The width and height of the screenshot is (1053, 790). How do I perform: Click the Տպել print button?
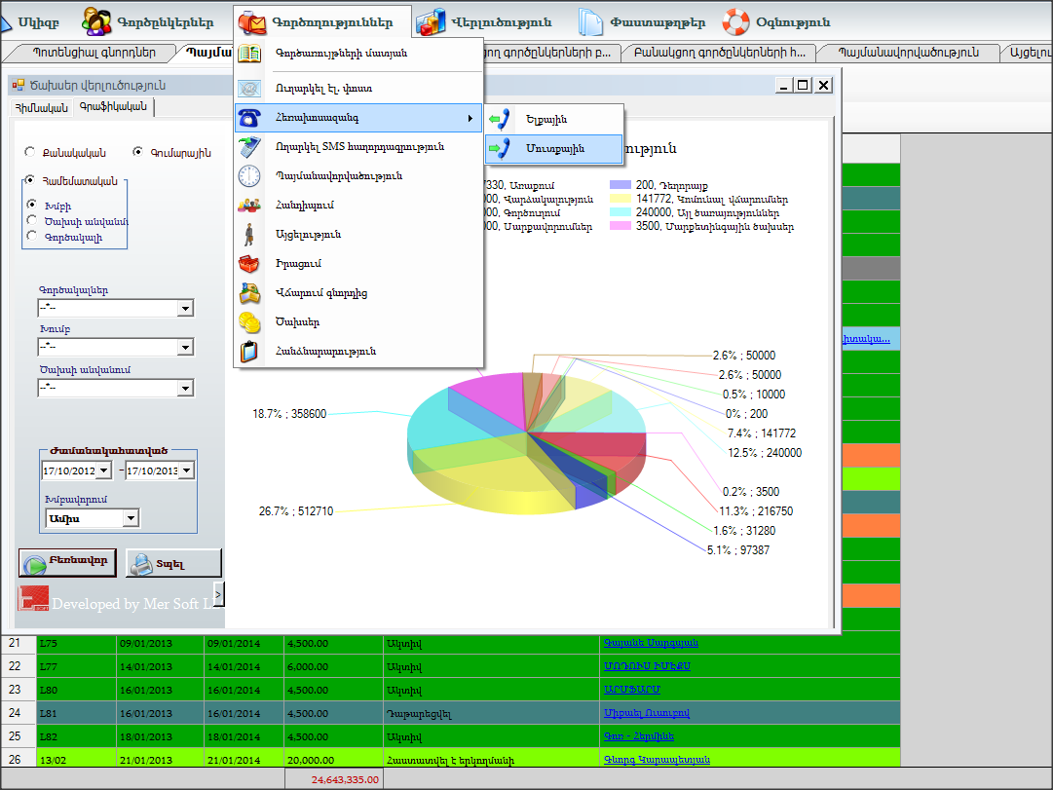coord(173,563)
